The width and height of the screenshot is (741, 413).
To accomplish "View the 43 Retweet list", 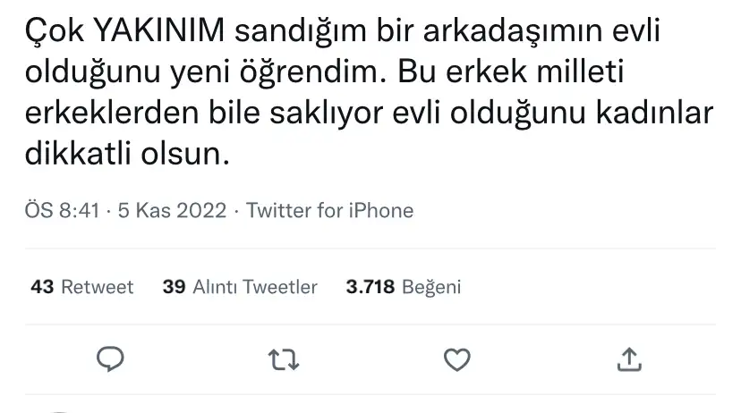I will coord(81,287).
